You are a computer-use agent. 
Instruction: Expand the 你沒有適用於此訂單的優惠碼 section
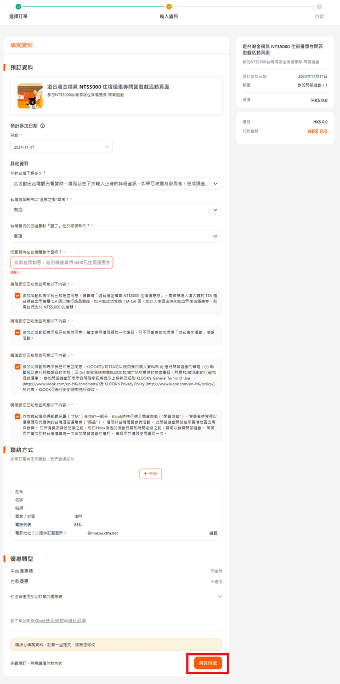(116, 596)
